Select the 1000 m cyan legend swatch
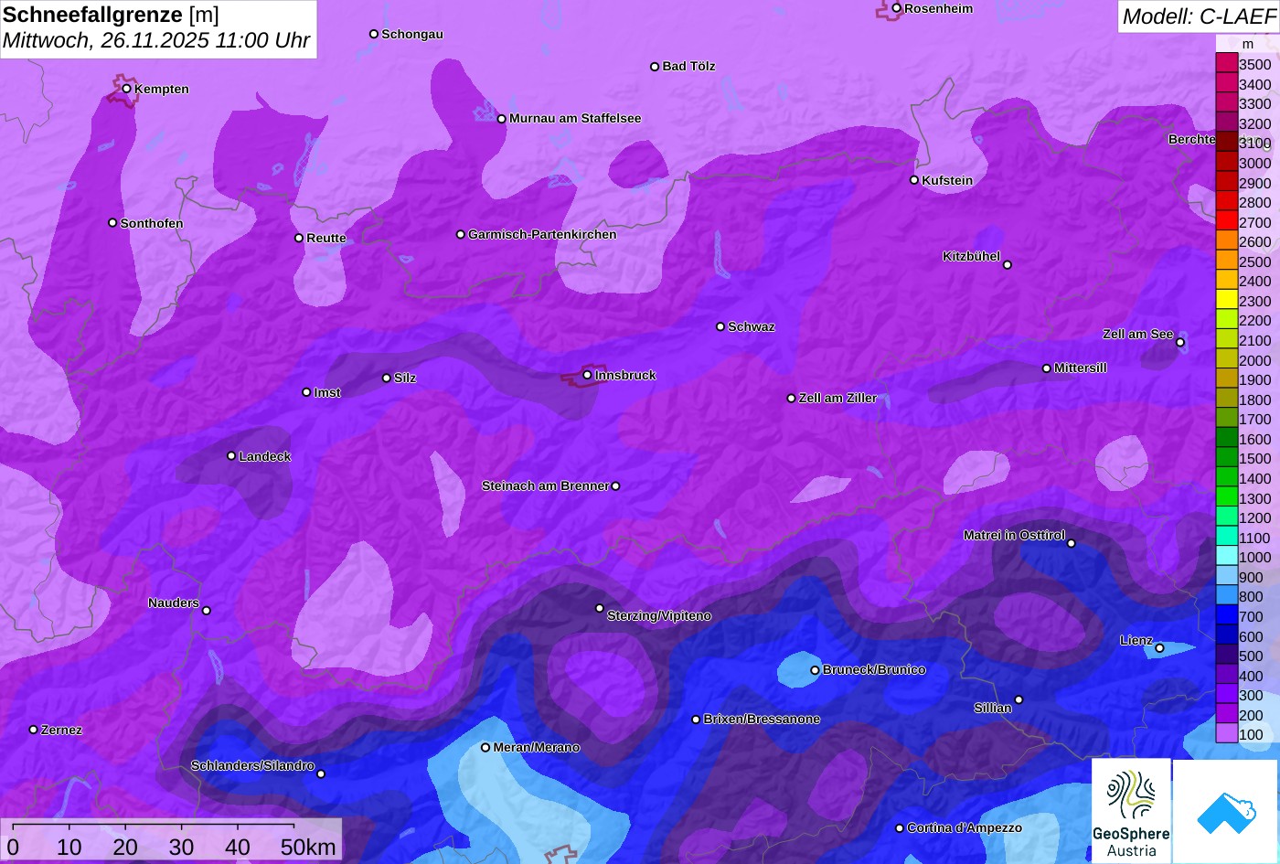 click(1226, 557)
